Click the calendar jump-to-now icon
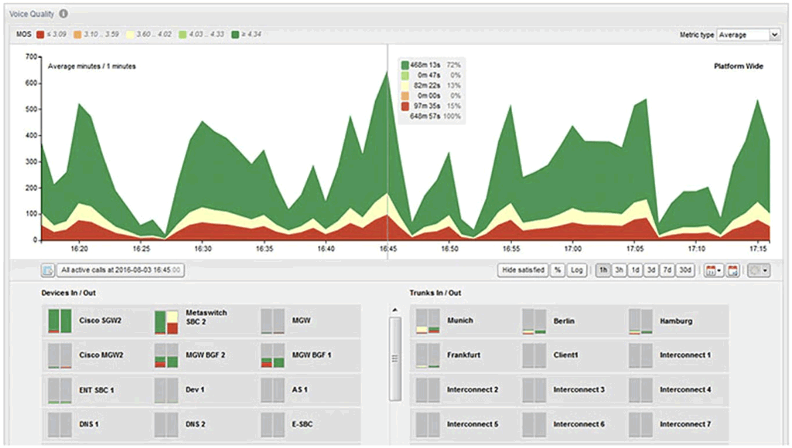Screen dimensions: 792x448 733,271
